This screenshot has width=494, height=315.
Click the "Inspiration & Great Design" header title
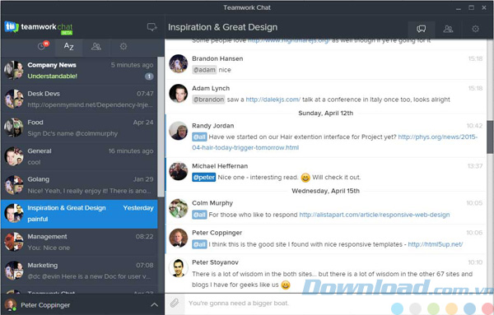coord(223,27)
